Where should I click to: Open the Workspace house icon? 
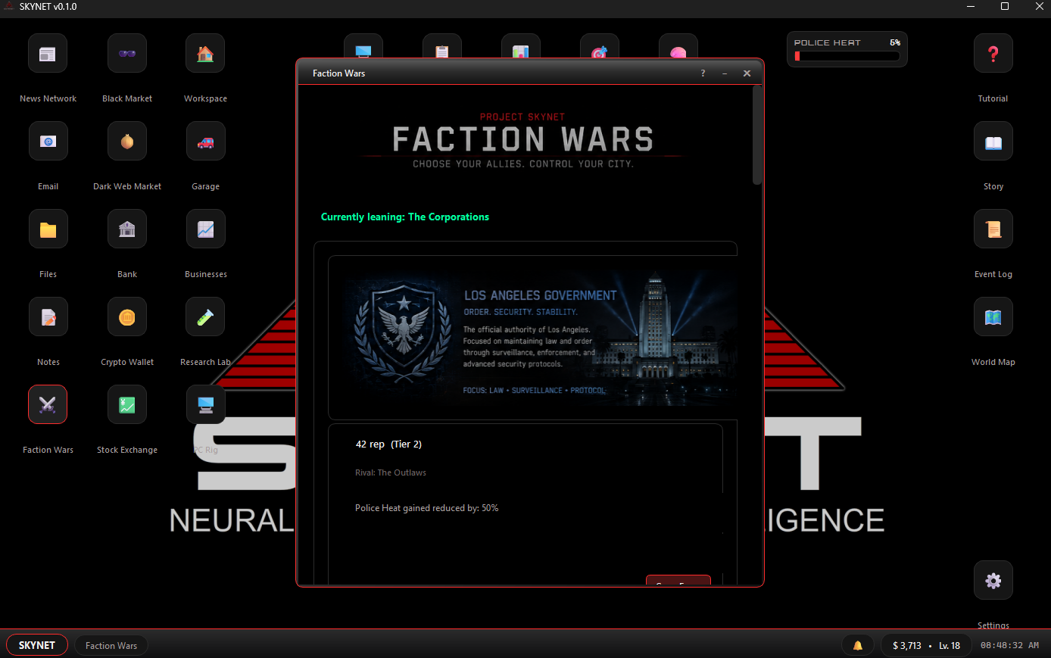point(205,54)
